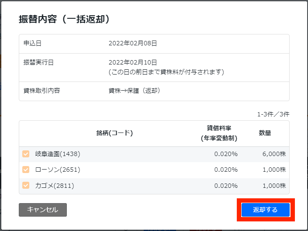Viewport: 308px width, 231px height.
Task: Click the 貸借料率(年率変動制) column header
Action: tap(219, 133)
